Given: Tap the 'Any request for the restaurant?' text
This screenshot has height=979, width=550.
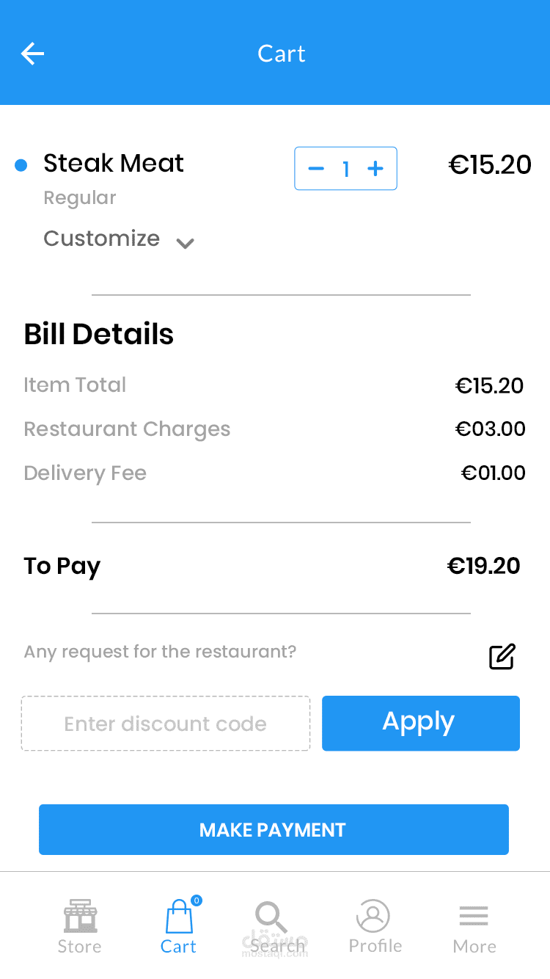Looking at the screenshot, I should click(x=160, y=652).
